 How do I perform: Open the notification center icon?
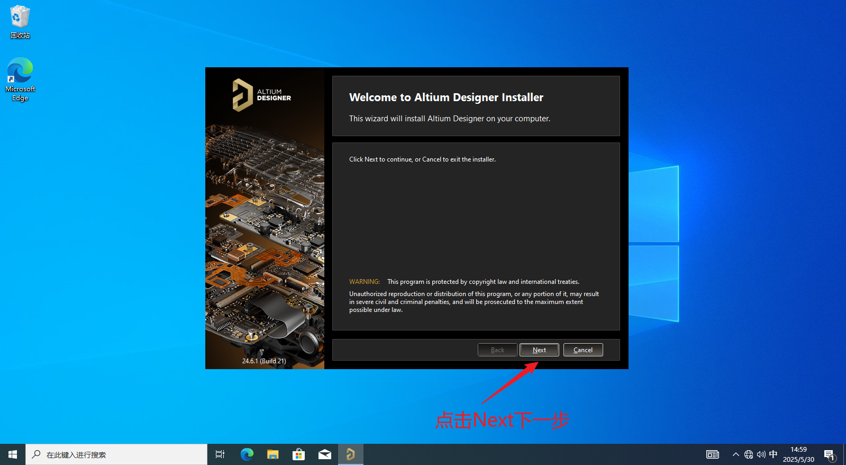tap(830, 454)
